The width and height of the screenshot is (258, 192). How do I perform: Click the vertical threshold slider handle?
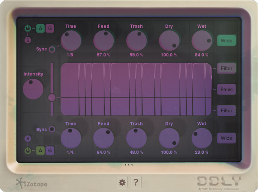tap(52, 98)
